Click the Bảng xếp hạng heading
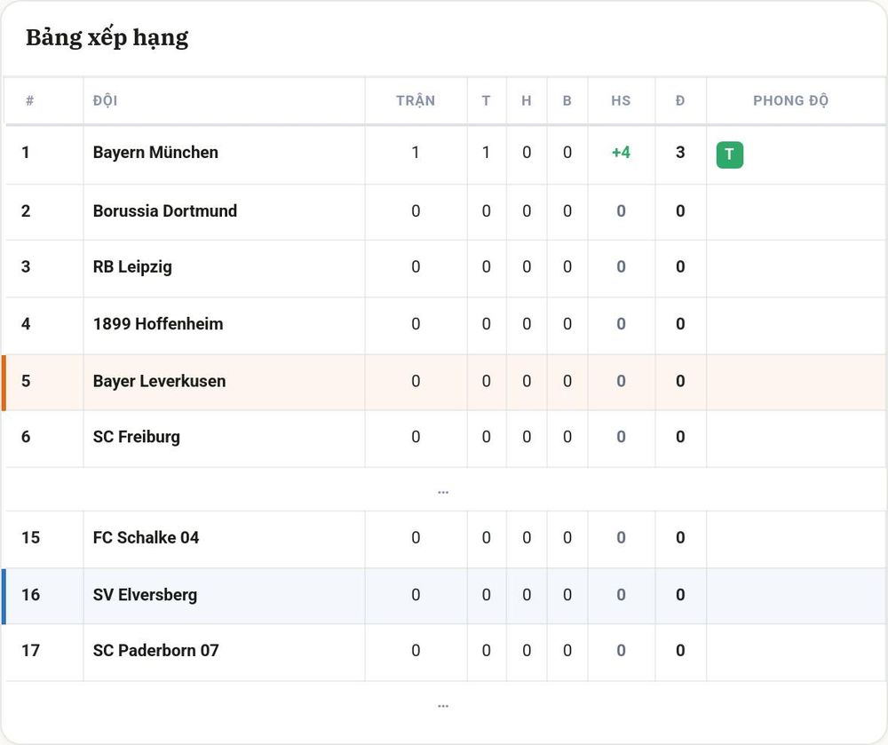This screenshot has height=745, width=888. pos(107,38)
